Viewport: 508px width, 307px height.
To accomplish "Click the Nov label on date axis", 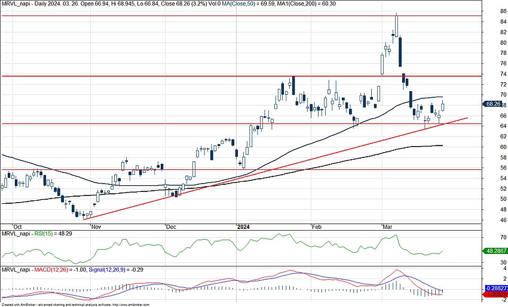I will click(x=94, y=227).
